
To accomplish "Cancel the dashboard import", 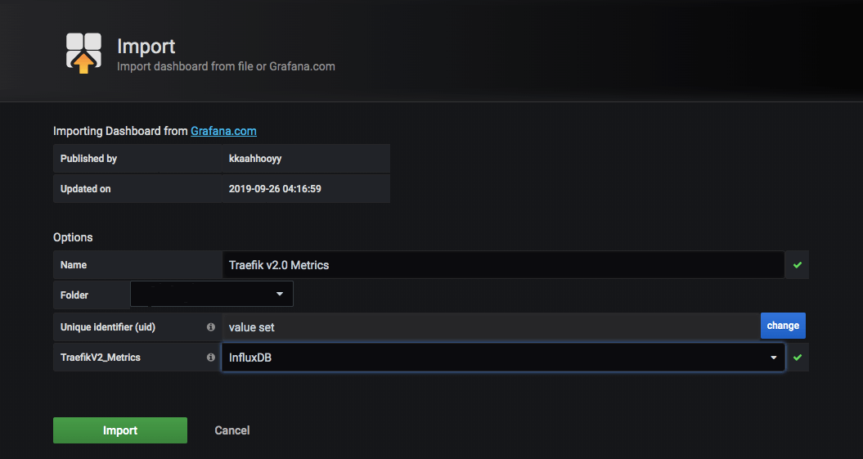I will [x=231, y=430].
